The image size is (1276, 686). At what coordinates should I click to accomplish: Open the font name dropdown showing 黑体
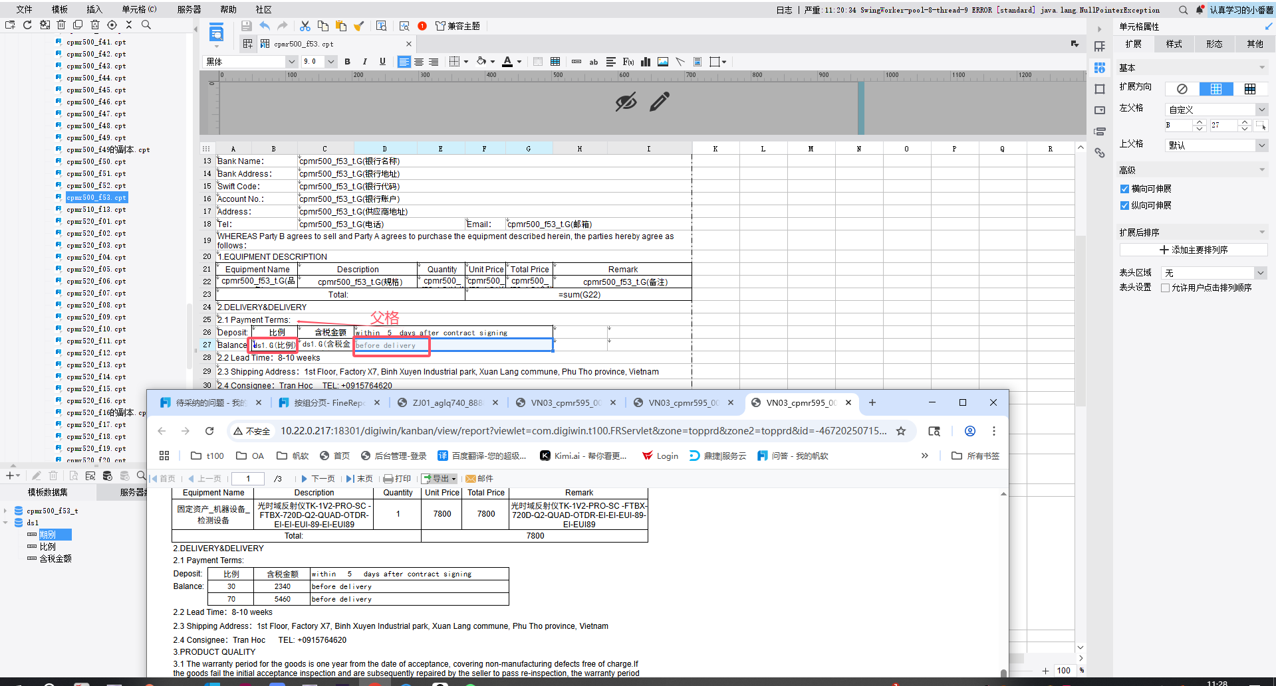point(249,62)
